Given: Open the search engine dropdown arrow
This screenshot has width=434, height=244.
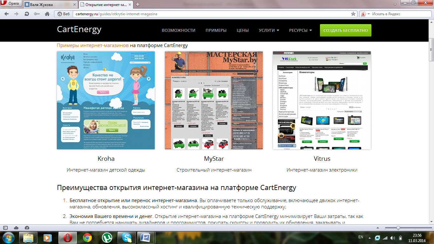Looking at the screenshot, I should (369, 14).
